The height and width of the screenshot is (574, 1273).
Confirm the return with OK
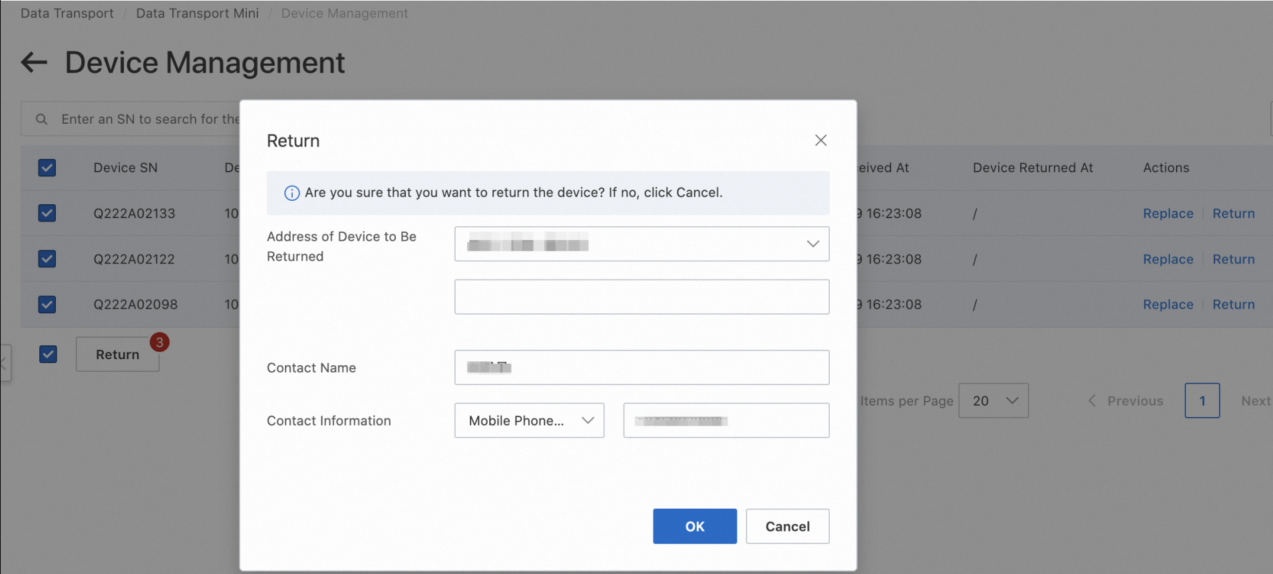694,526
